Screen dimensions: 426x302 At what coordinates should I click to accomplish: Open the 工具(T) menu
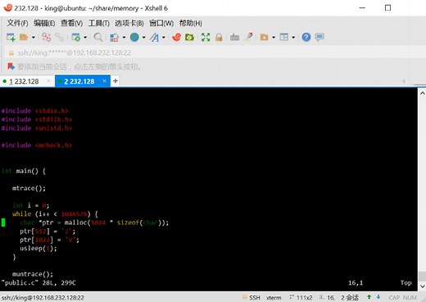(98, 23)
